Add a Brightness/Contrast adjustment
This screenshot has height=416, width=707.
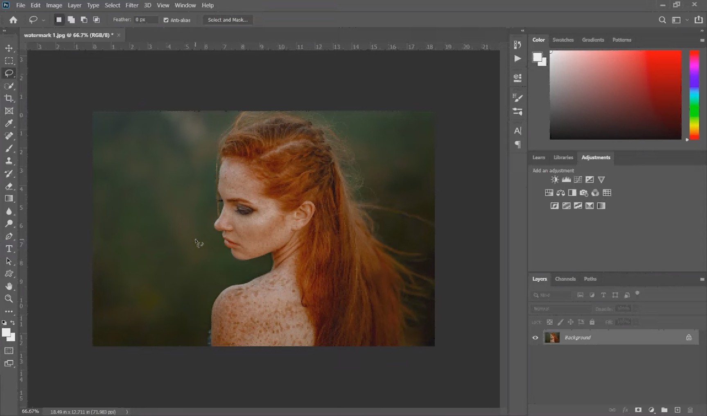point(555,180)
